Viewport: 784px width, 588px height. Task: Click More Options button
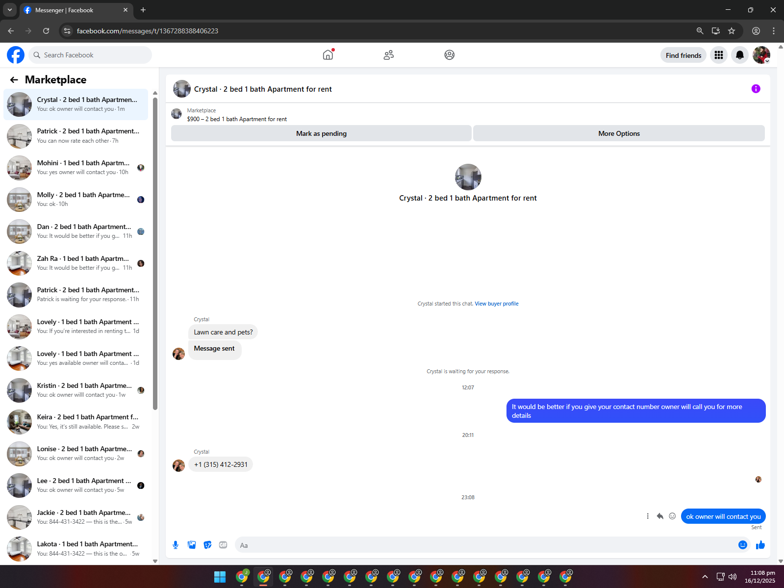[x=619, y=133]
